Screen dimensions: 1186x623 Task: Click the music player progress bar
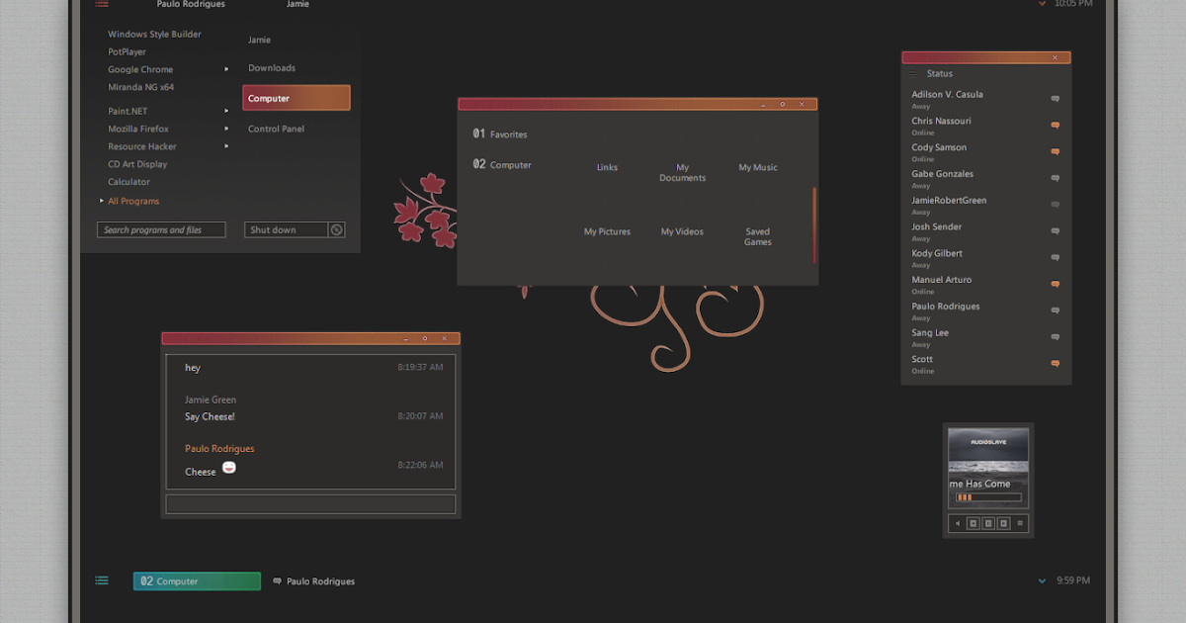(988, 497)
